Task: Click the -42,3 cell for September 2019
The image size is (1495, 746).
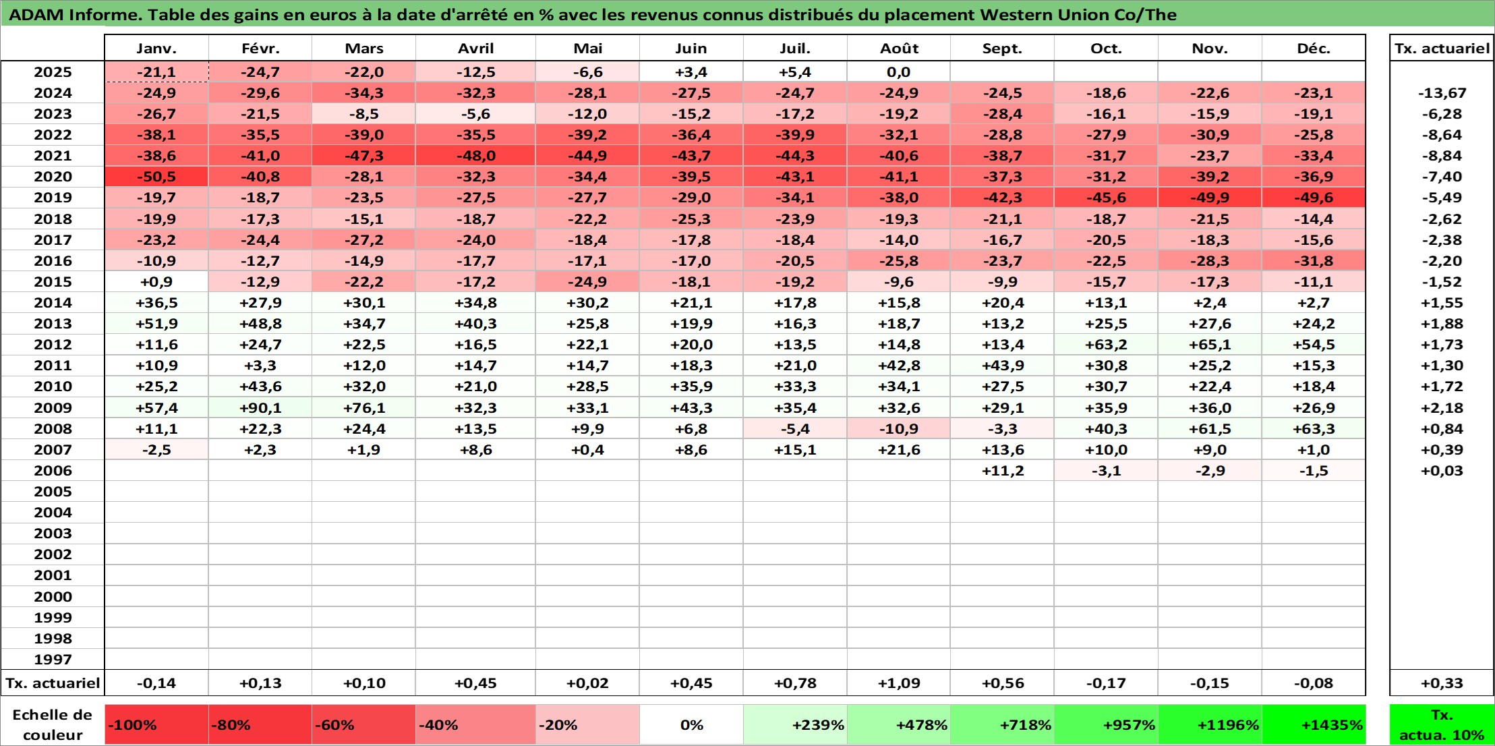Action: (1003, 198)
